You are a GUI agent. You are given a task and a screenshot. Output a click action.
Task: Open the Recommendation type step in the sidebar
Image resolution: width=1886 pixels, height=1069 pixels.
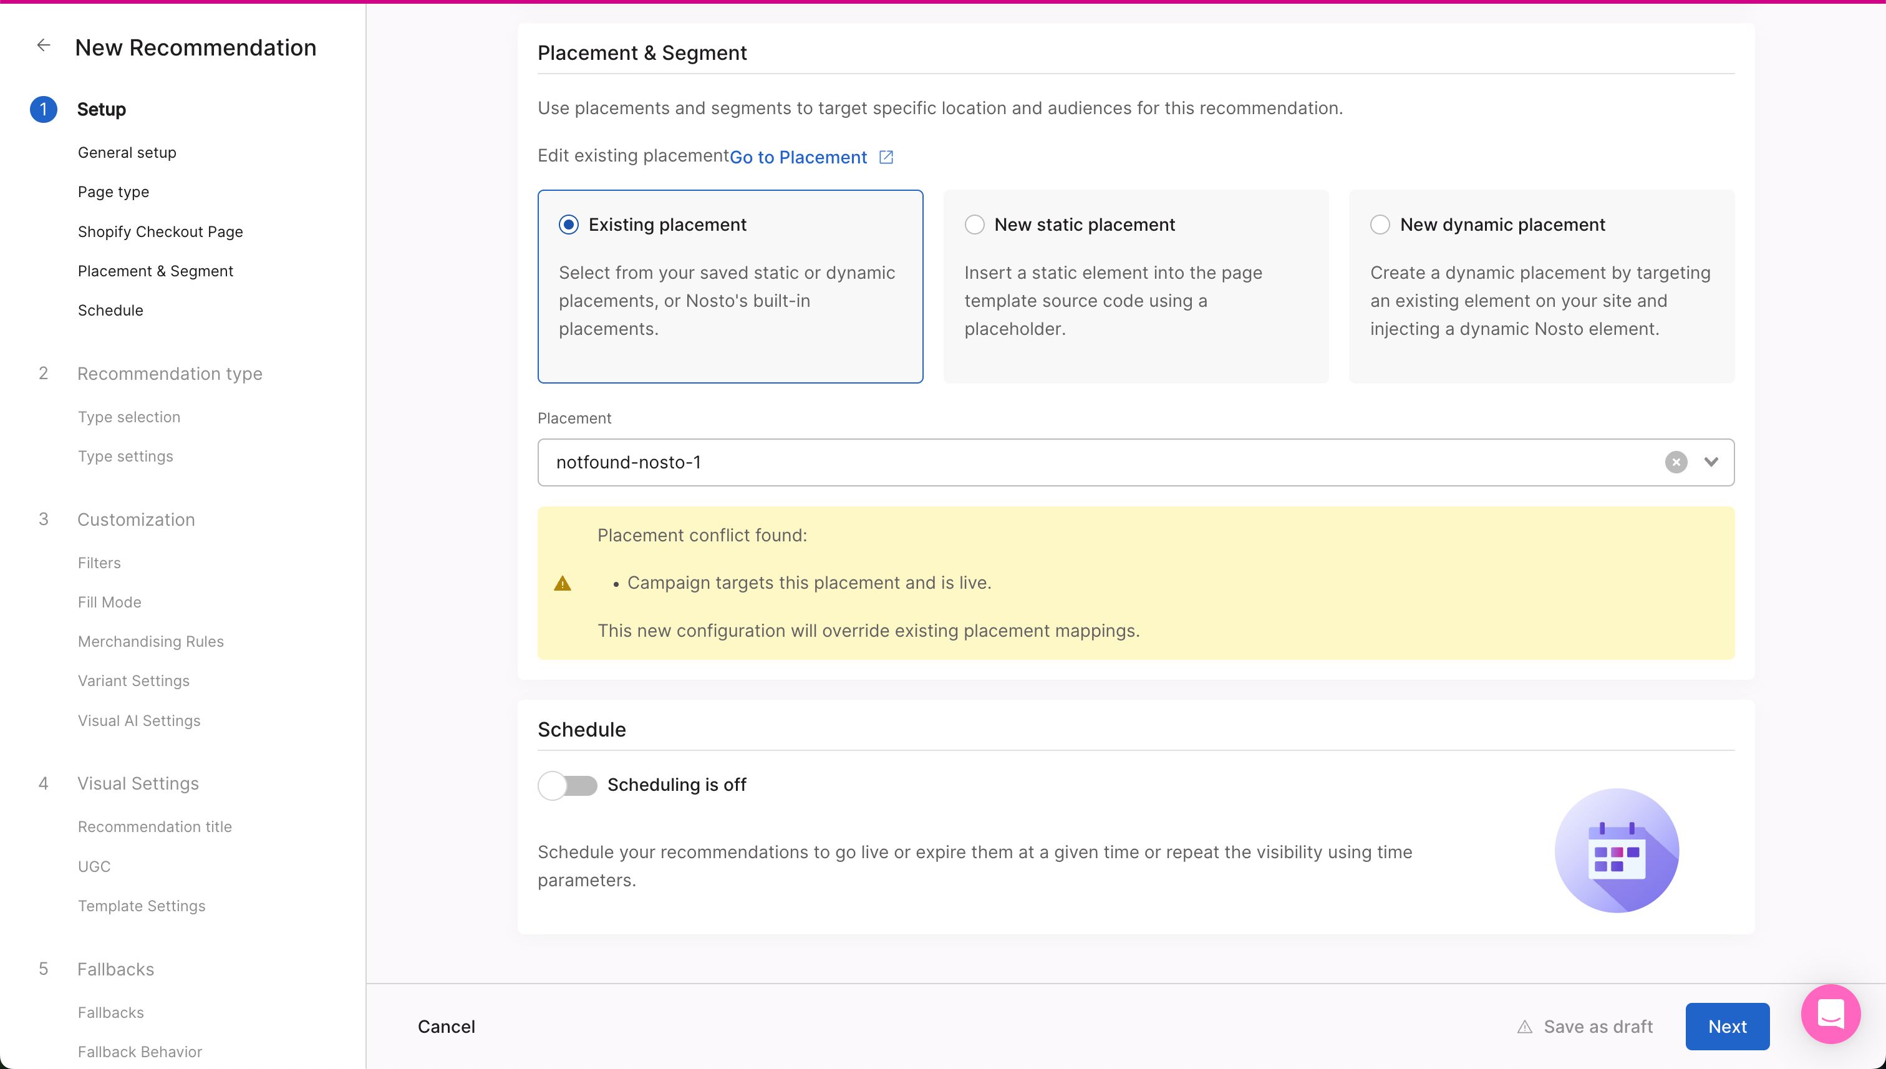[170, 374]
